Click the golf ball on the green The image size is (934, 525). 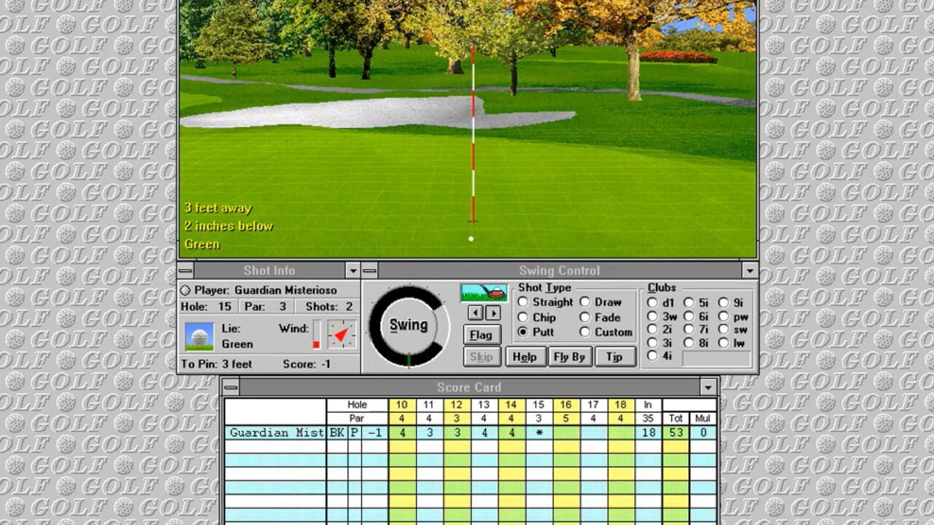click(x=471, y=238)
